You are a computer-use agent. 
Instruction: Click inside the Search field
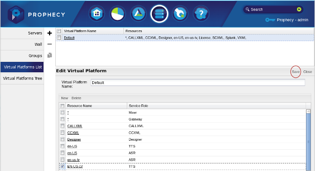272,9
